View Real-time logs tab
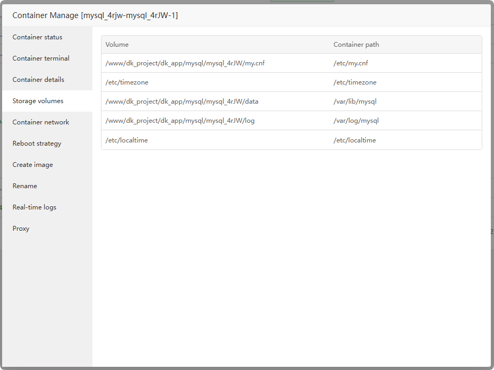The height and width of the screenshot is (370, 494). [35, 207]
